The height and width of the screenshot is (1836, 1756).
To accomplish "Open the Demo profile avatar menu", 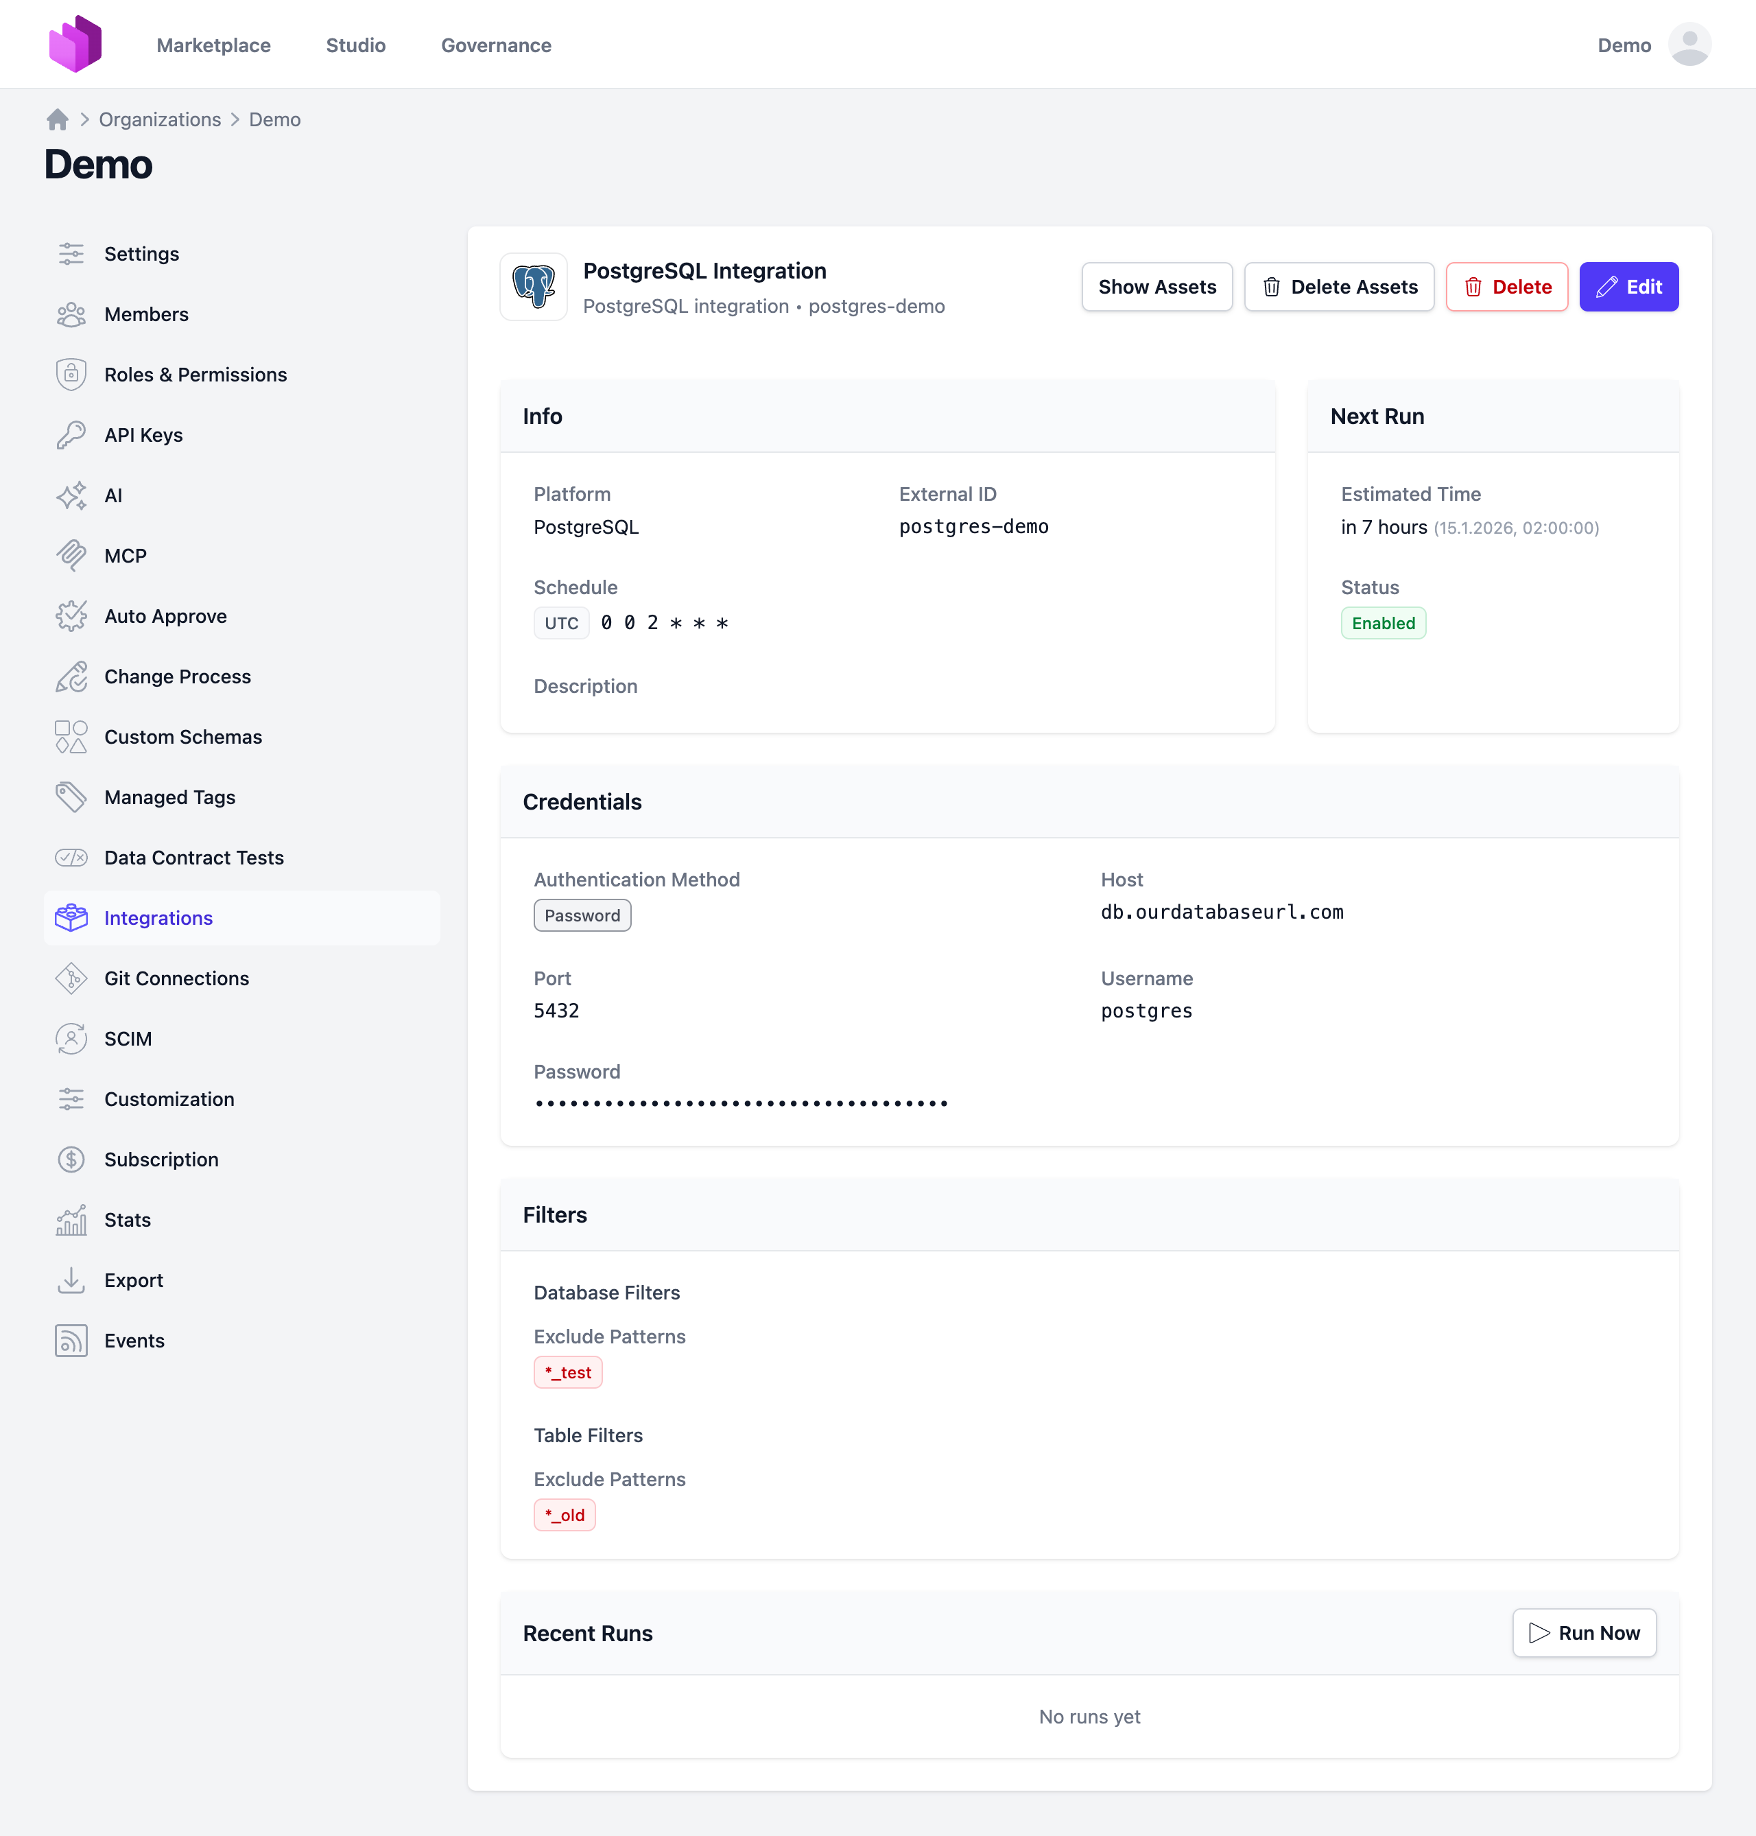I will pos(1689,44).
